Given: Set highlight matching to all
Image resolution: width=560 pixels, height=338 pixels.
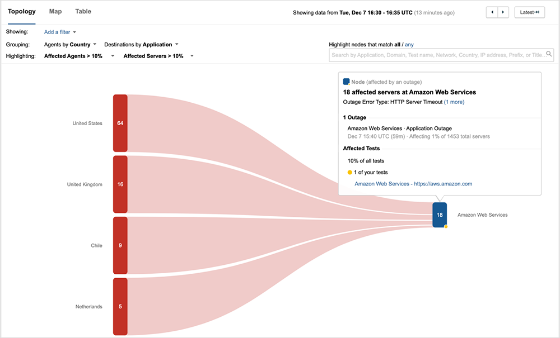Looking at the screenshot, I should 397,44.
